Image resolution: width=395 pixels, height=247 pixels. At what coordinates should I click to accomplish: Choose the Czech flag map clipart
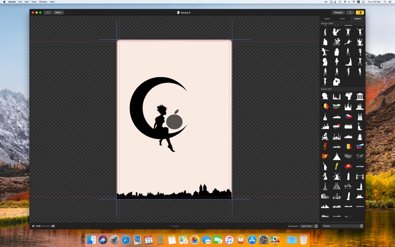(348, 116)
